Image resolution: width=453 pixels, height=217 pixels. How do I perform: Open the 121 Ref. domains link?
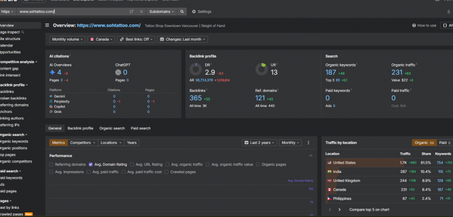coord(260,98)
